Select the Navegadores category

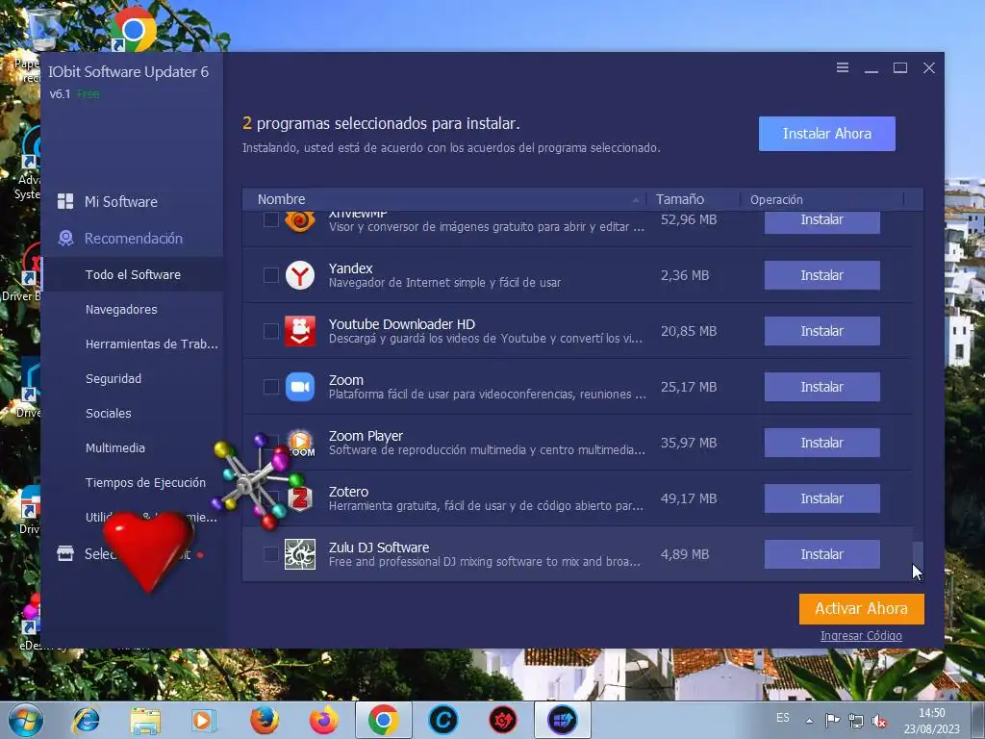[x=121, y=309]
